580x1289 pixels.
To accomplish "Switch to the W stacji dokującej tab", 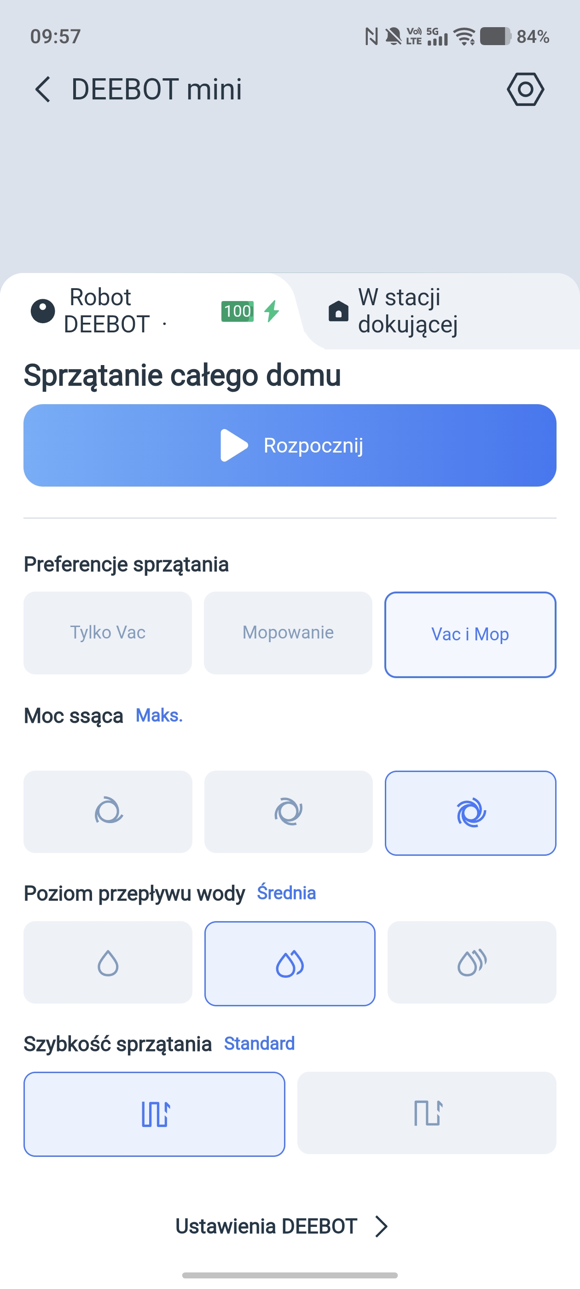I will [408, 311].
